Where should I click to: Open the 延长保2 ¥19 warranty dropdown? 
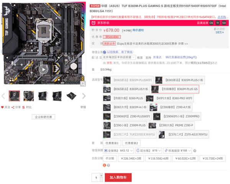coord(149,151)
